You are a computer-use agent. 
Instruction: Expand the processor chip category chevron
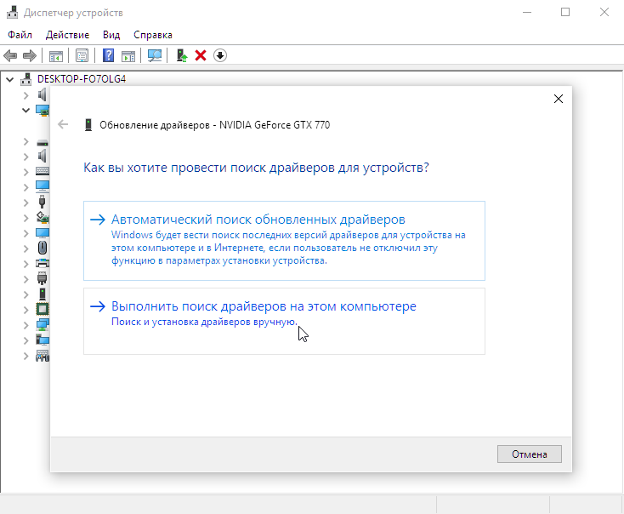26,310
